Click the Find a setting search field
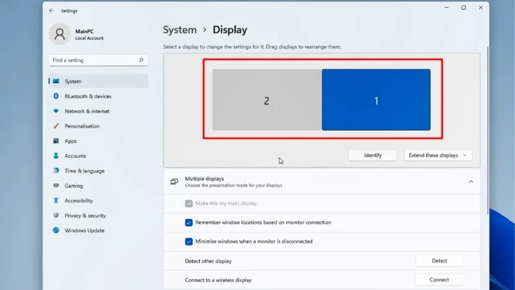The image size is (515, 290). [93, 61]
